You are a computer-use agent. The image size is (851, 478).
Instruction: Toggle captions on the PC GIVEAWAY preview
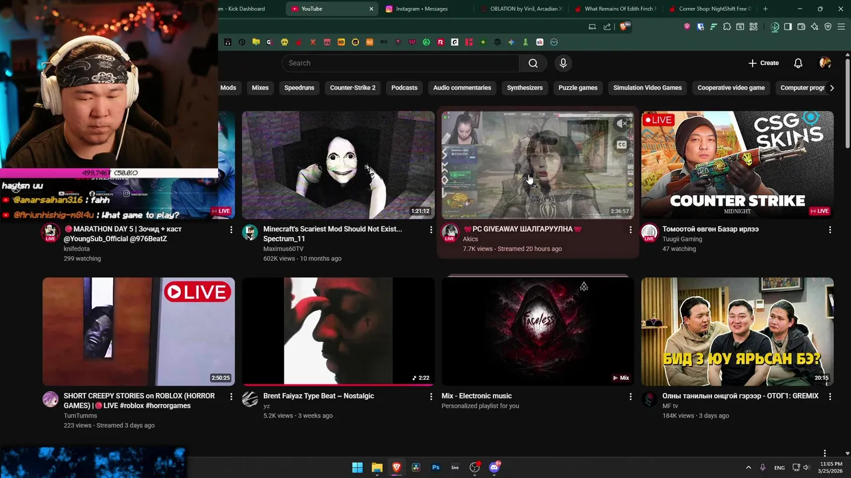622,145
